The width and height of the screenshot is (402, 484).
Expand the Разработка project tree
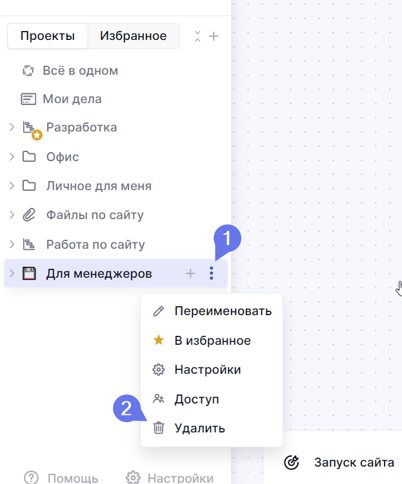12,128
